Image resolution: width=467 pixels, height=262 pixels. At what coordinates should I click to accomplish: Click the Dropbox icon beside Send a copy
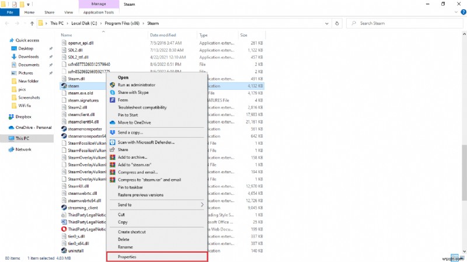coord(112,132)
